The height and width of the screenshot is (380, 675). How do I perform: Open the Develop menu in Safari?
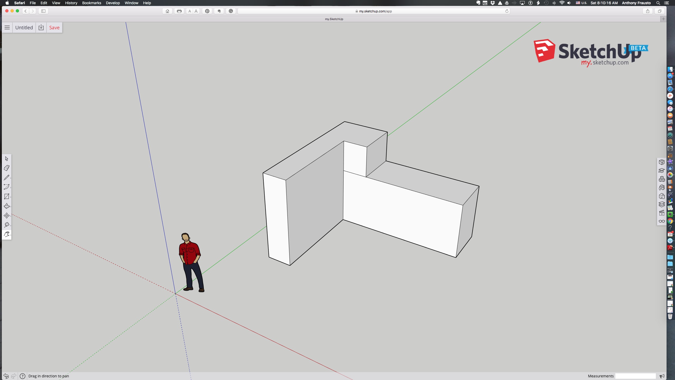[x=112, y=3]
